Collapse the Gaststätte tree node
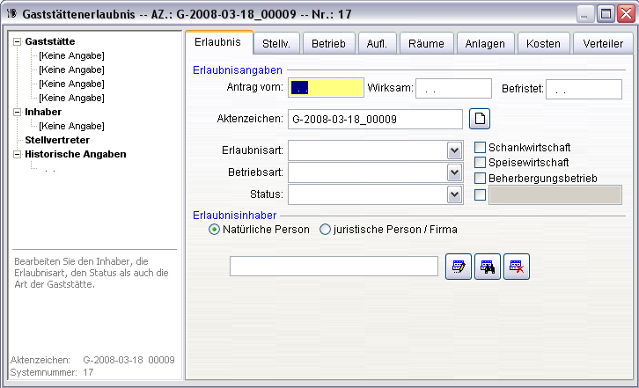The height and width of the screenshot is (388, 639). pos(17,41)
